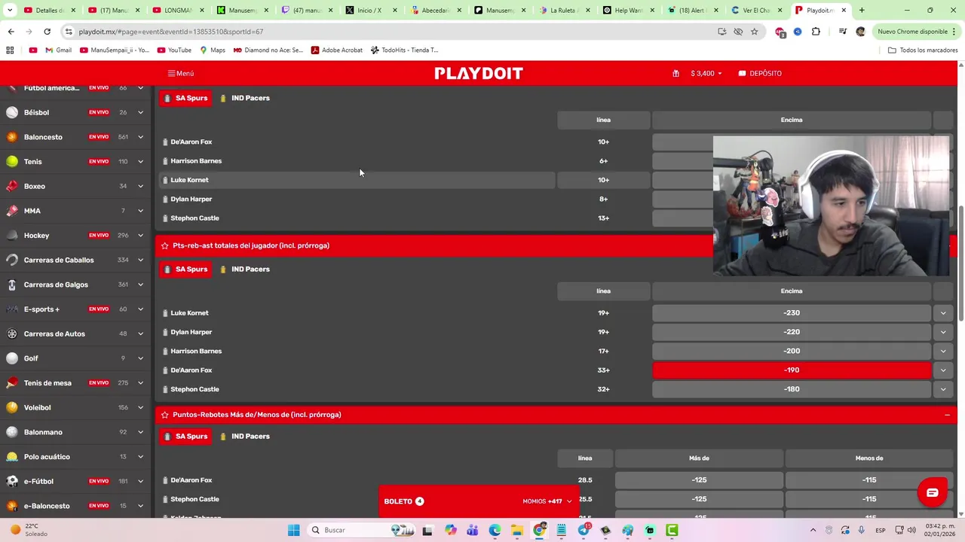965x542 pixels.
Task: Select Stephon Castle 32+ odds -180
Action: (x=792, y=389)
